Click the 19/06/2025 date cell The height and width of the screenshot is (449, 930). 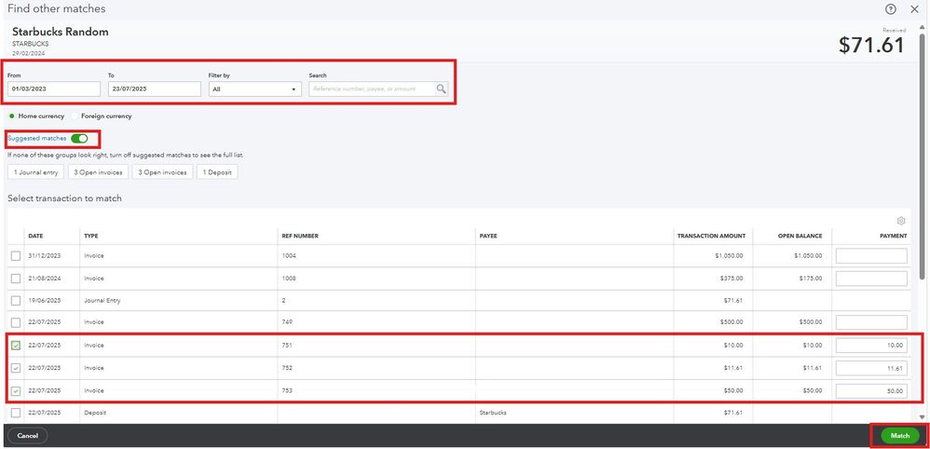pyautogui.click(x=45, y=301)
